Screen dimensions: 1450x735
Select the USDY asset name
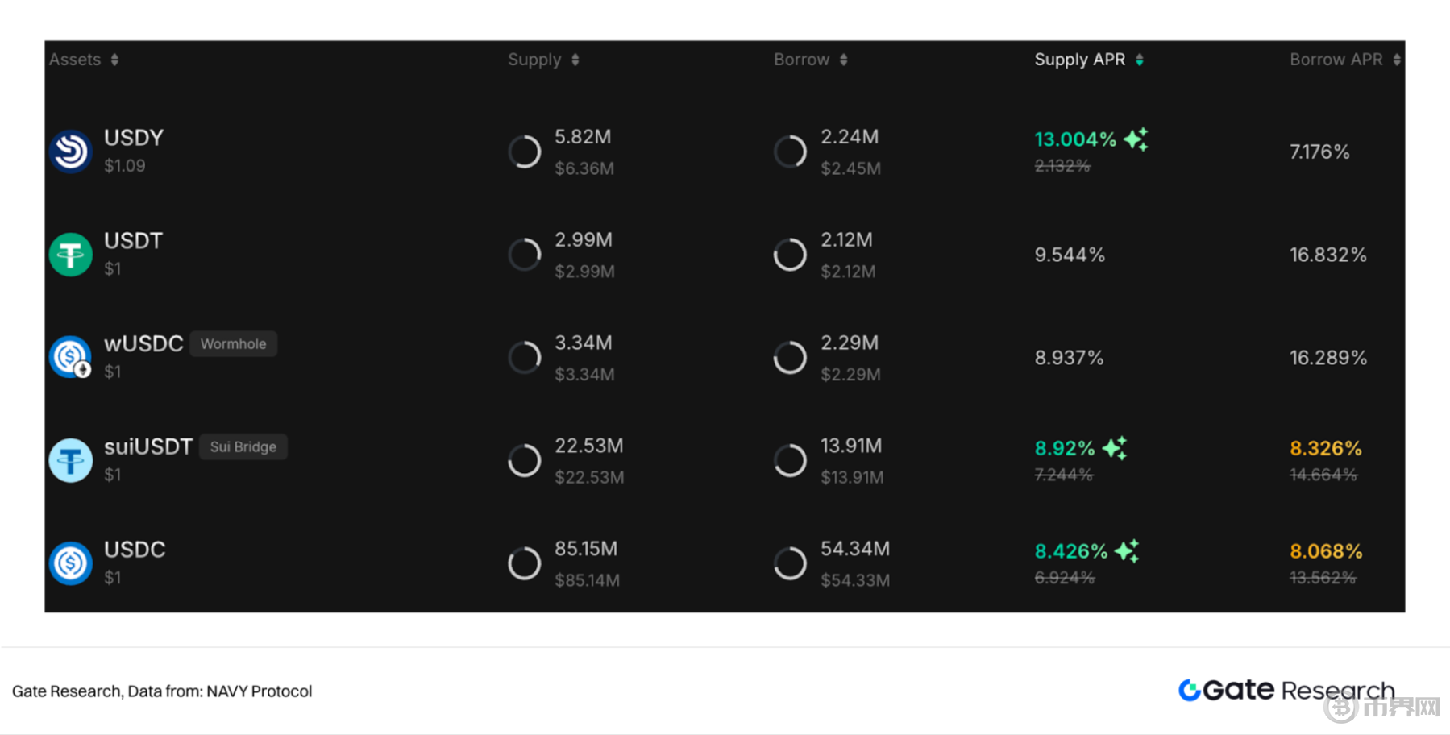(x=134, y=138)
